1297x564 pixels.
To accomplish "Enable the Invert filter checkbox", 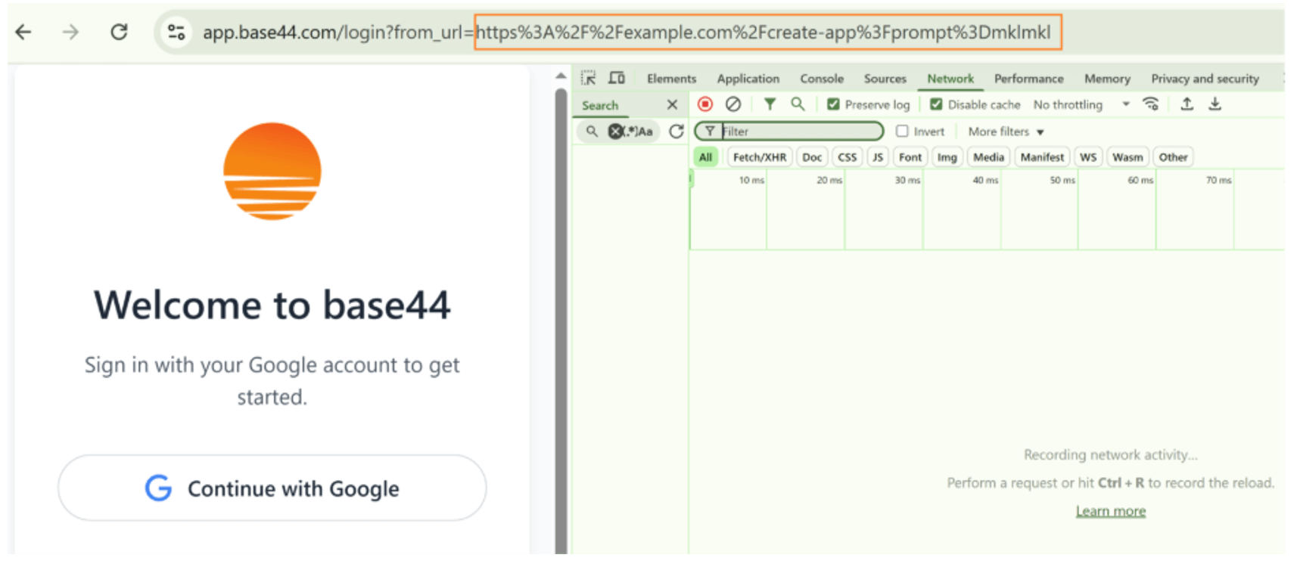I will [x=902, y=132].
